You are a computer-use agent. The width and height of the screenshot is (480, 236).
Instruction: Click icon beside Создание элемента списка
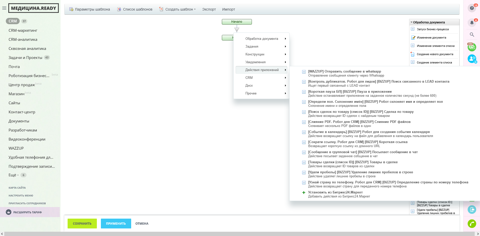[413, 62]
